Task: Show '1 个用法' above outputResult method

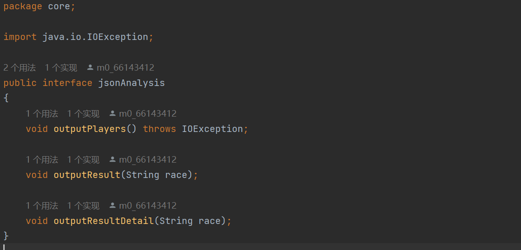Action: (42, 160)
